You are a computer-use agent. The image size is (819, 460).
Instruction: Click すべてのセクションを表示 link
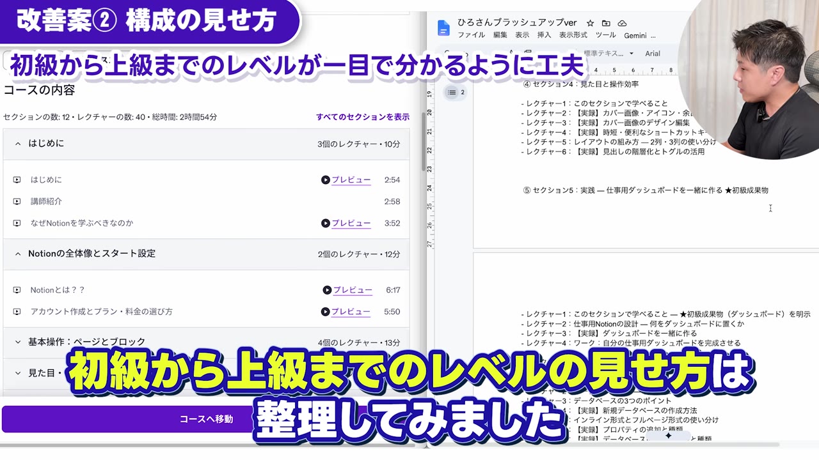pos(363,118)
